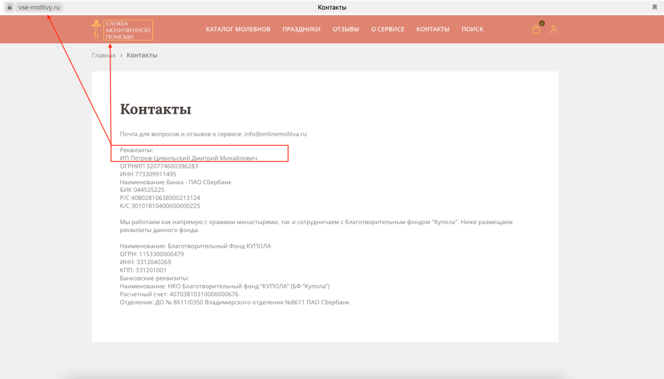
Task: Open the «Отзывы» page
Action: (x=346, y=29)
